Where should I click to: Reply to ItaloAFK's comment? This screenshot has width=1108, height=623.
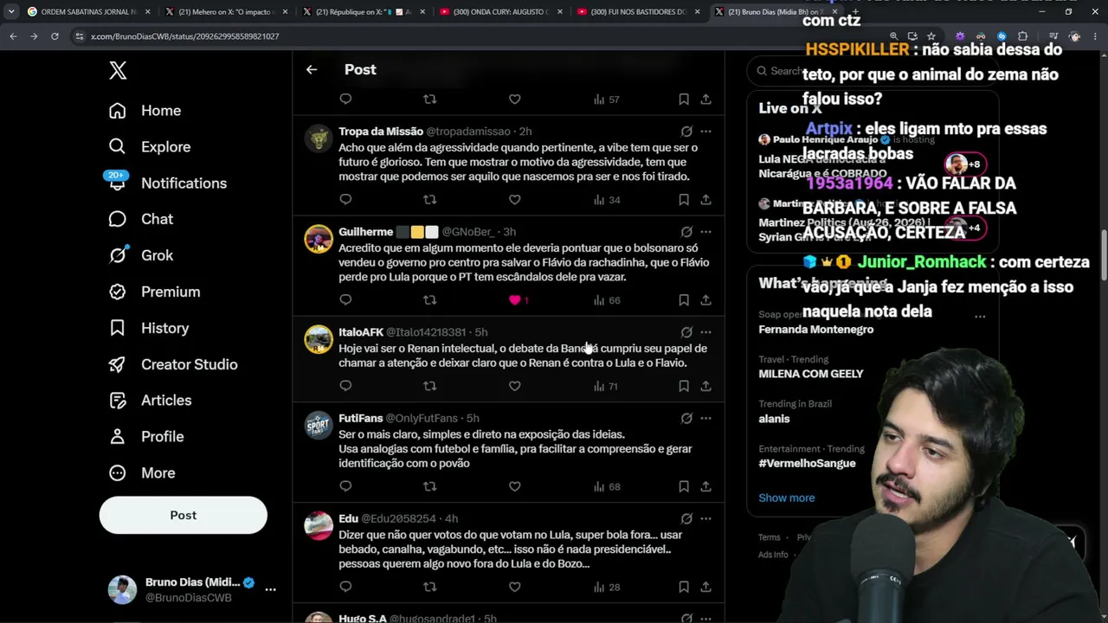tap(345, 386)
